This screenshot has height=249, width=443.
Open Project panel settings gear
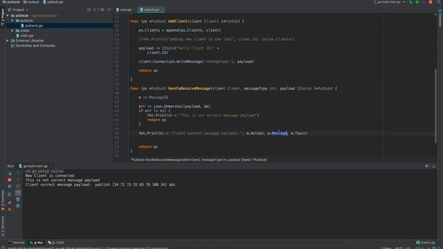[102, 10]
